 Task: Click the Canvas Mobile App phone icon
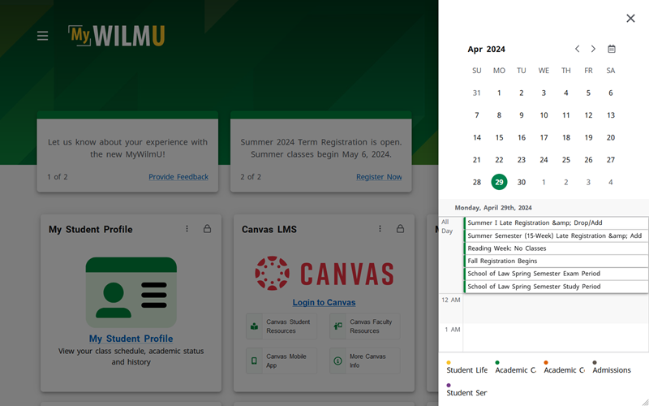click(254, 361)
